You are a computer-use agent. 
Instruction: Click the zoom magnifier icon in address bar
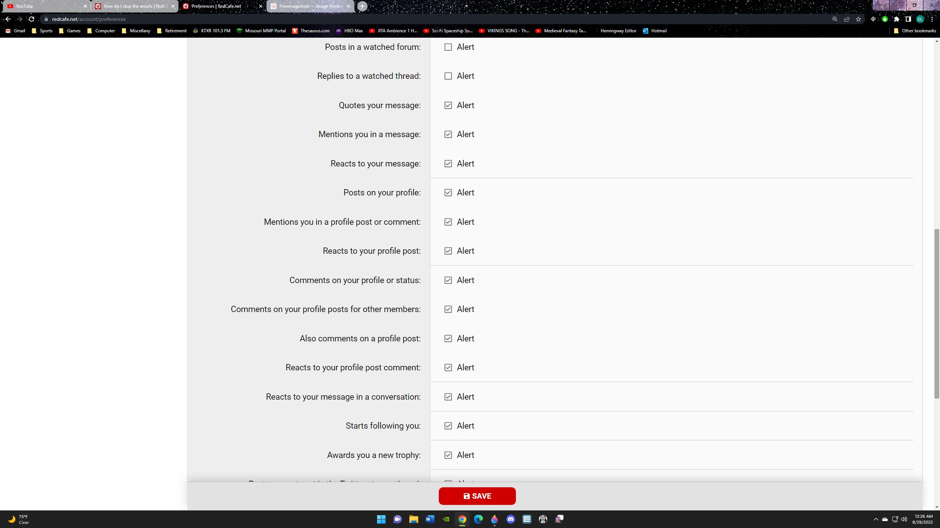pyautogui.click(x=835, y=19)
